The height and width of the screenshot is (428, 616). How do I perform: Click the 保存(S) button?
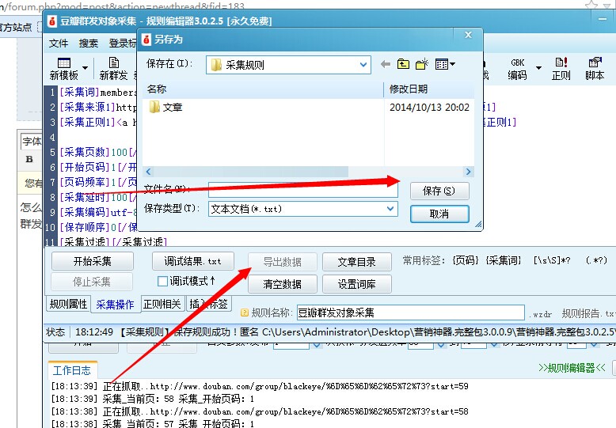439,191
